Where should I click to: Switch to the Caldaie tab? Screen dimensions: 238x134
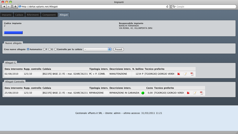pos(19,15)
